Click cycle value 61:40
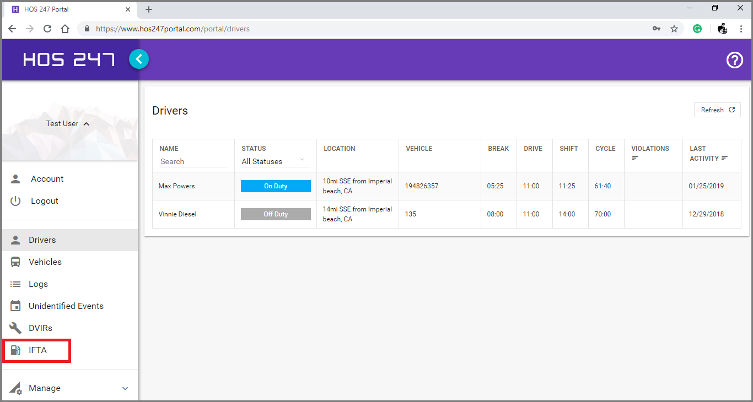Image resolution: width=753 pixels, height=402 pixels. 603,186
